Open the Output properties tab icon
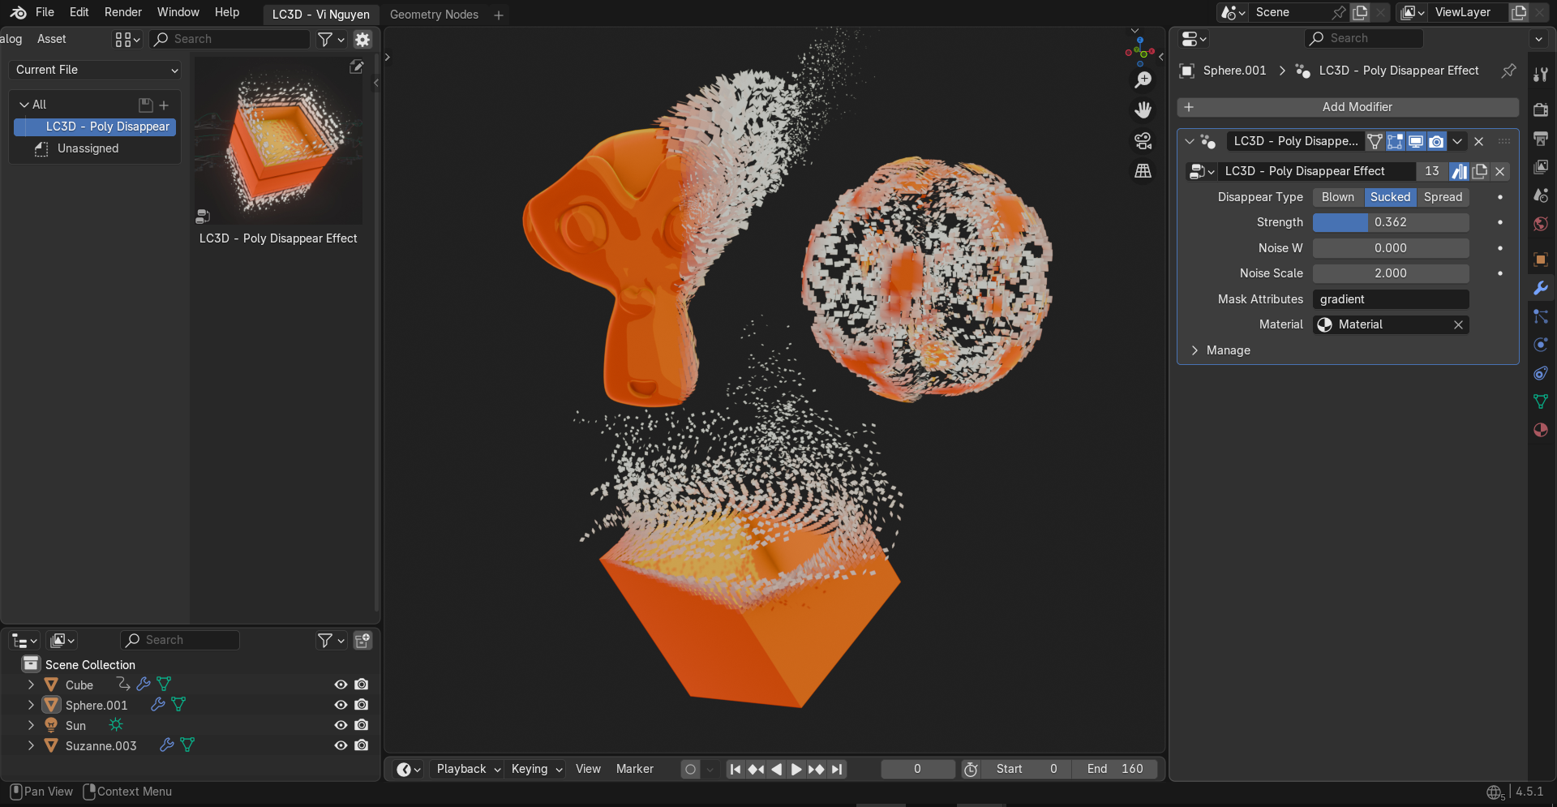The width and height of the screenshot is (1557, 807). coord(1541,139)
